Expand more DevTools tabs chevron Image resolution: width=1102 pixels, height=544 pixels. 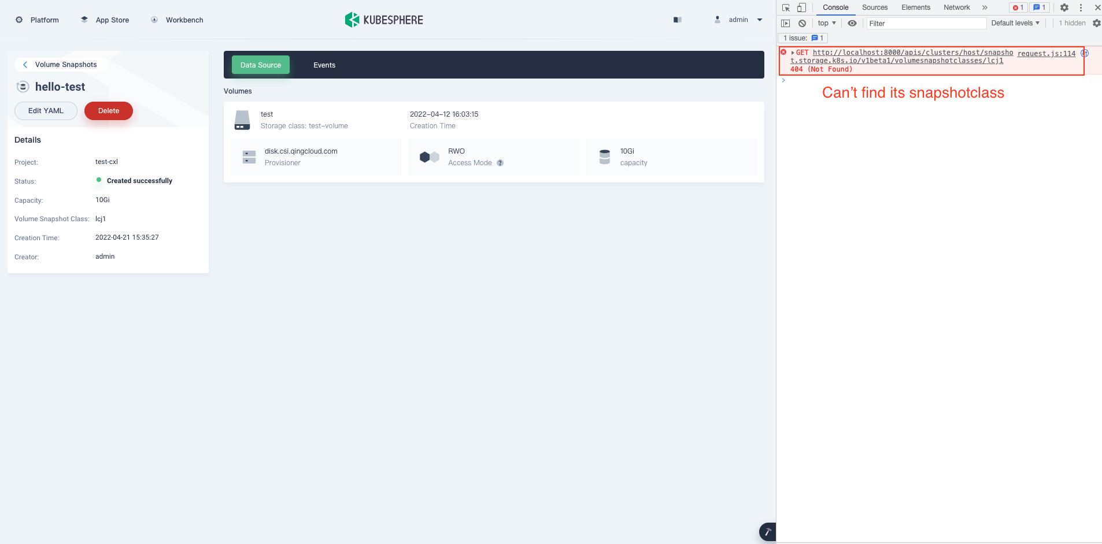(985, 8)
